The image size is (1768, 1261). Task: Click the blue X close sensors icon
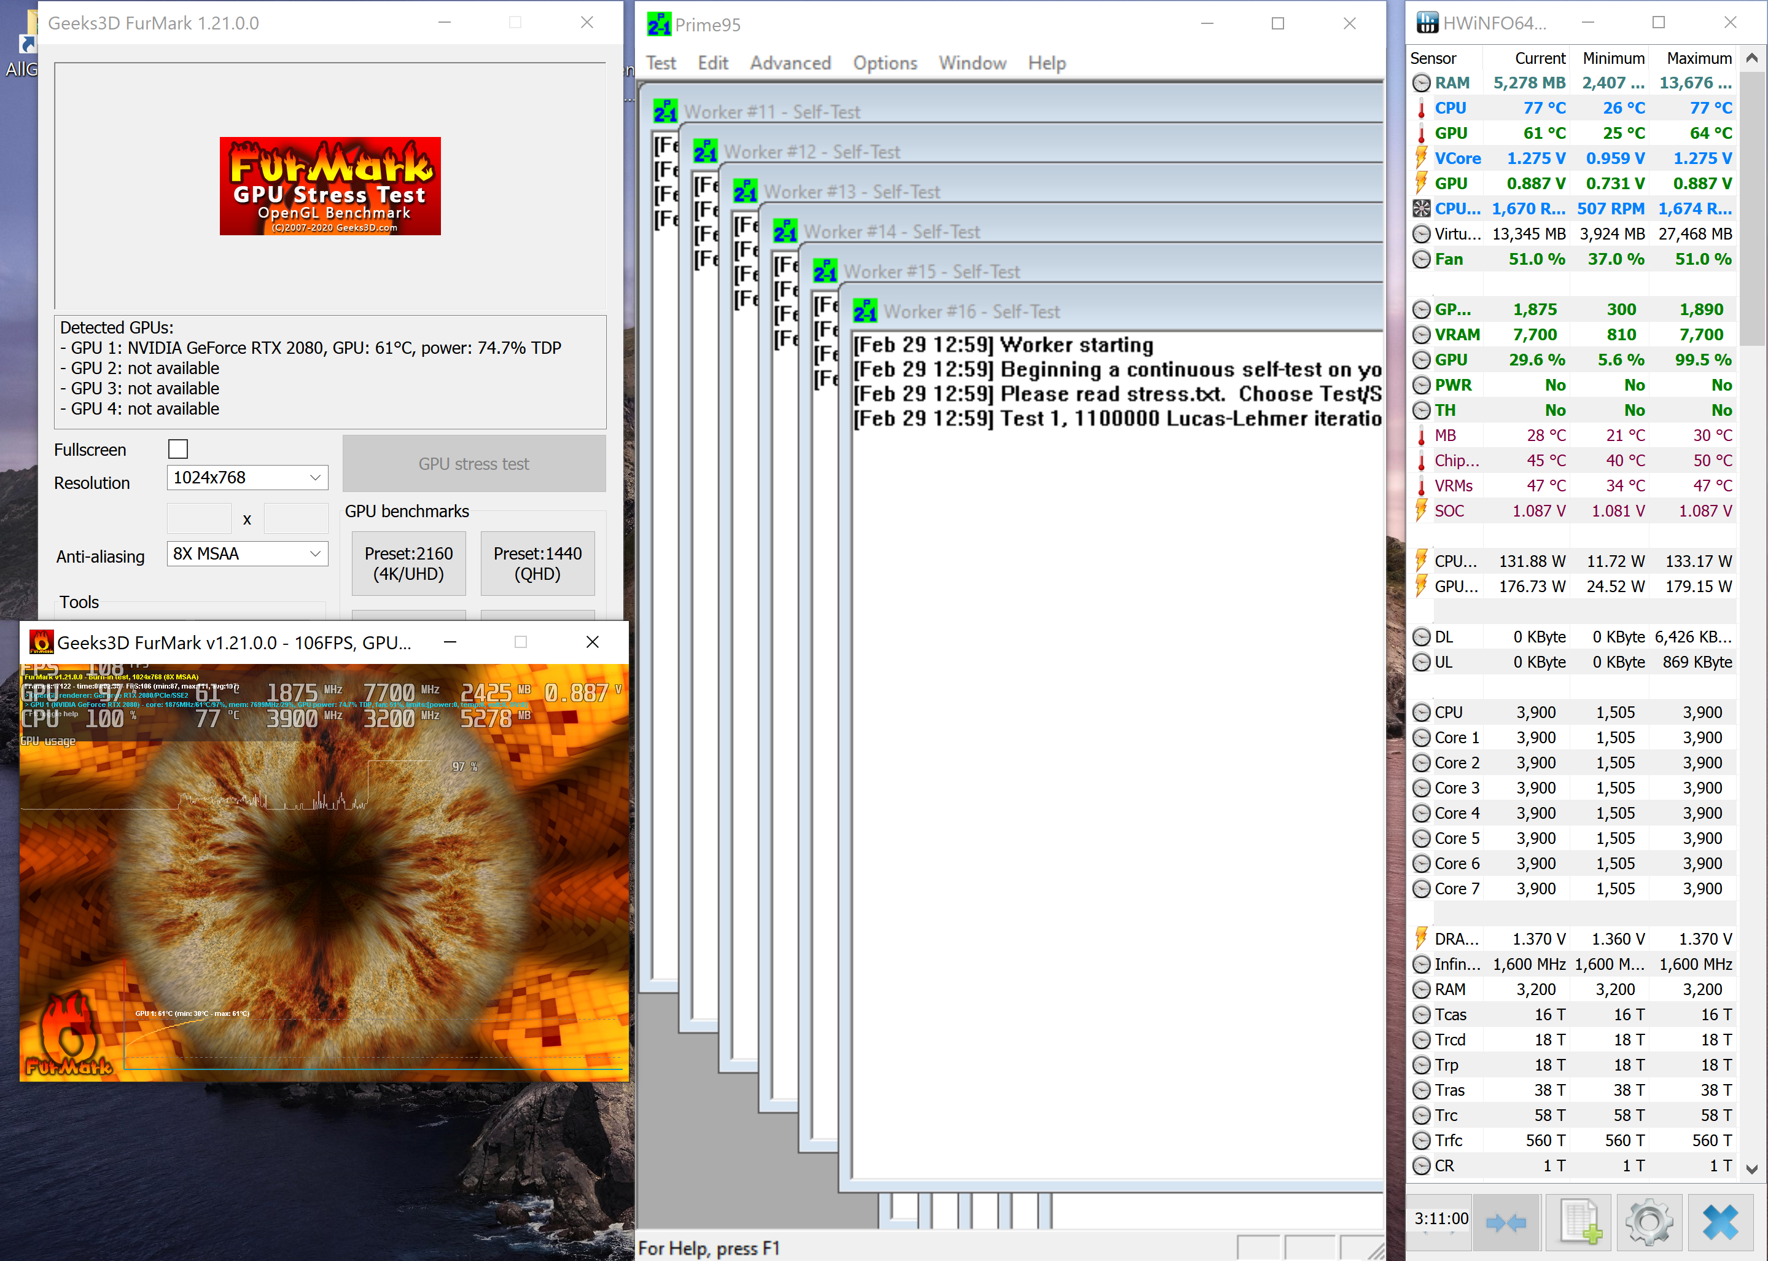pos(1720,1223)
